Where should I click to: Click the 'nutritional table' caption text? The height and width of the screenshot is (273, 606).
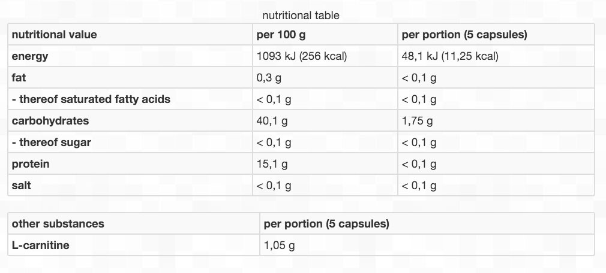point(301,16)
